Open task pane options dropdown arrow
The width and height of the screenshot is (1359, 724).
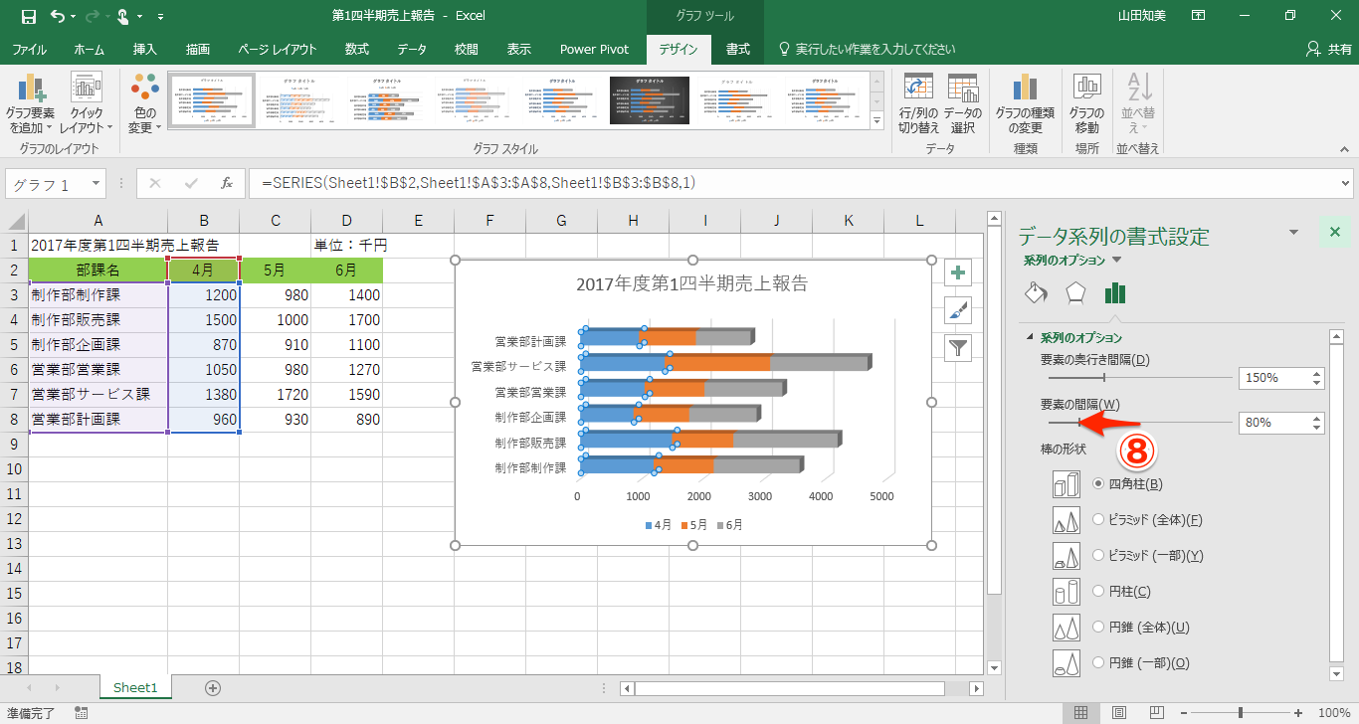click(1293, 233)
